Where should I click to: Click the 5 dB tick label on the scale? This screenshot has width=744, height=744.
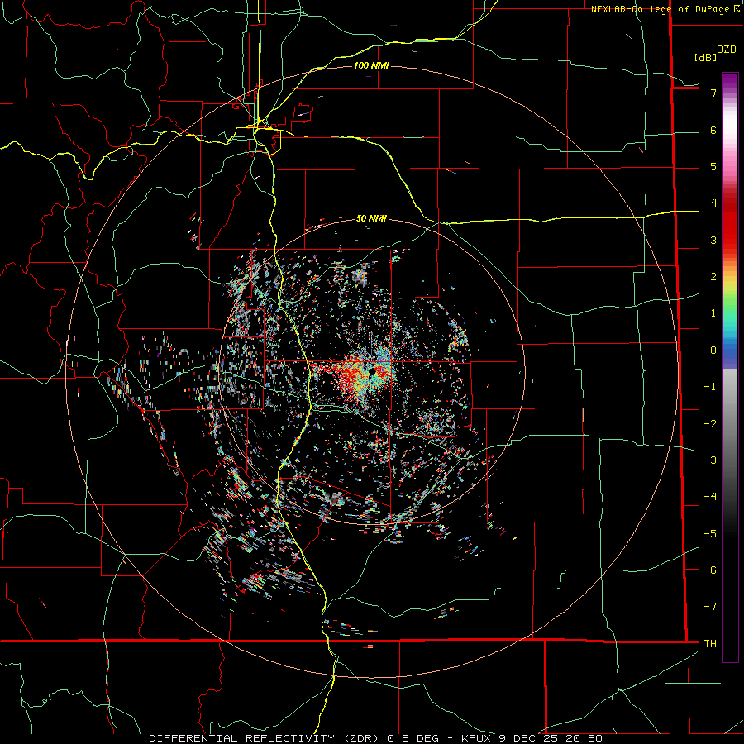713,166
